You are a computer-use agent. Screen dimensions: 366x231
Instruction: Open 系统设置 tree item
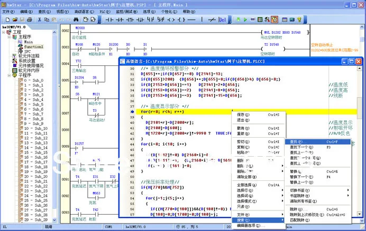click(x=27, y=61)
